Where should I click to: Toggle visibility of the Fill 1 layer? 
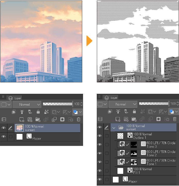coord(100,171)
